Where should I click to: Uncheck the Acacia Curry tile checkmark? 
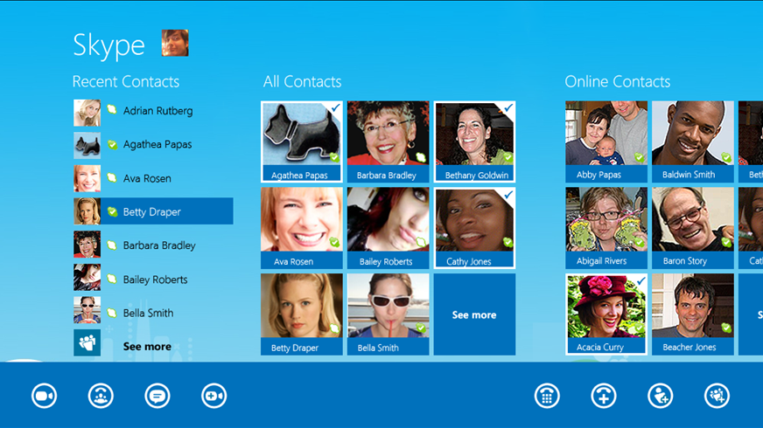coord(640,280)
